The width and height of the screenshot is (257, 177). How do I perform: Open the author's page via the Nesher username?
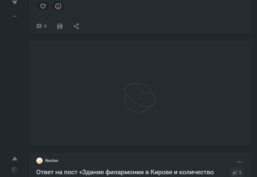52,161
